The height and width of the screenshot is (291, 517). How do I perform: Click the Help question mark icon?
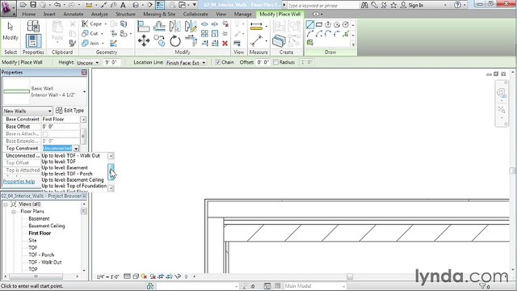457,5
